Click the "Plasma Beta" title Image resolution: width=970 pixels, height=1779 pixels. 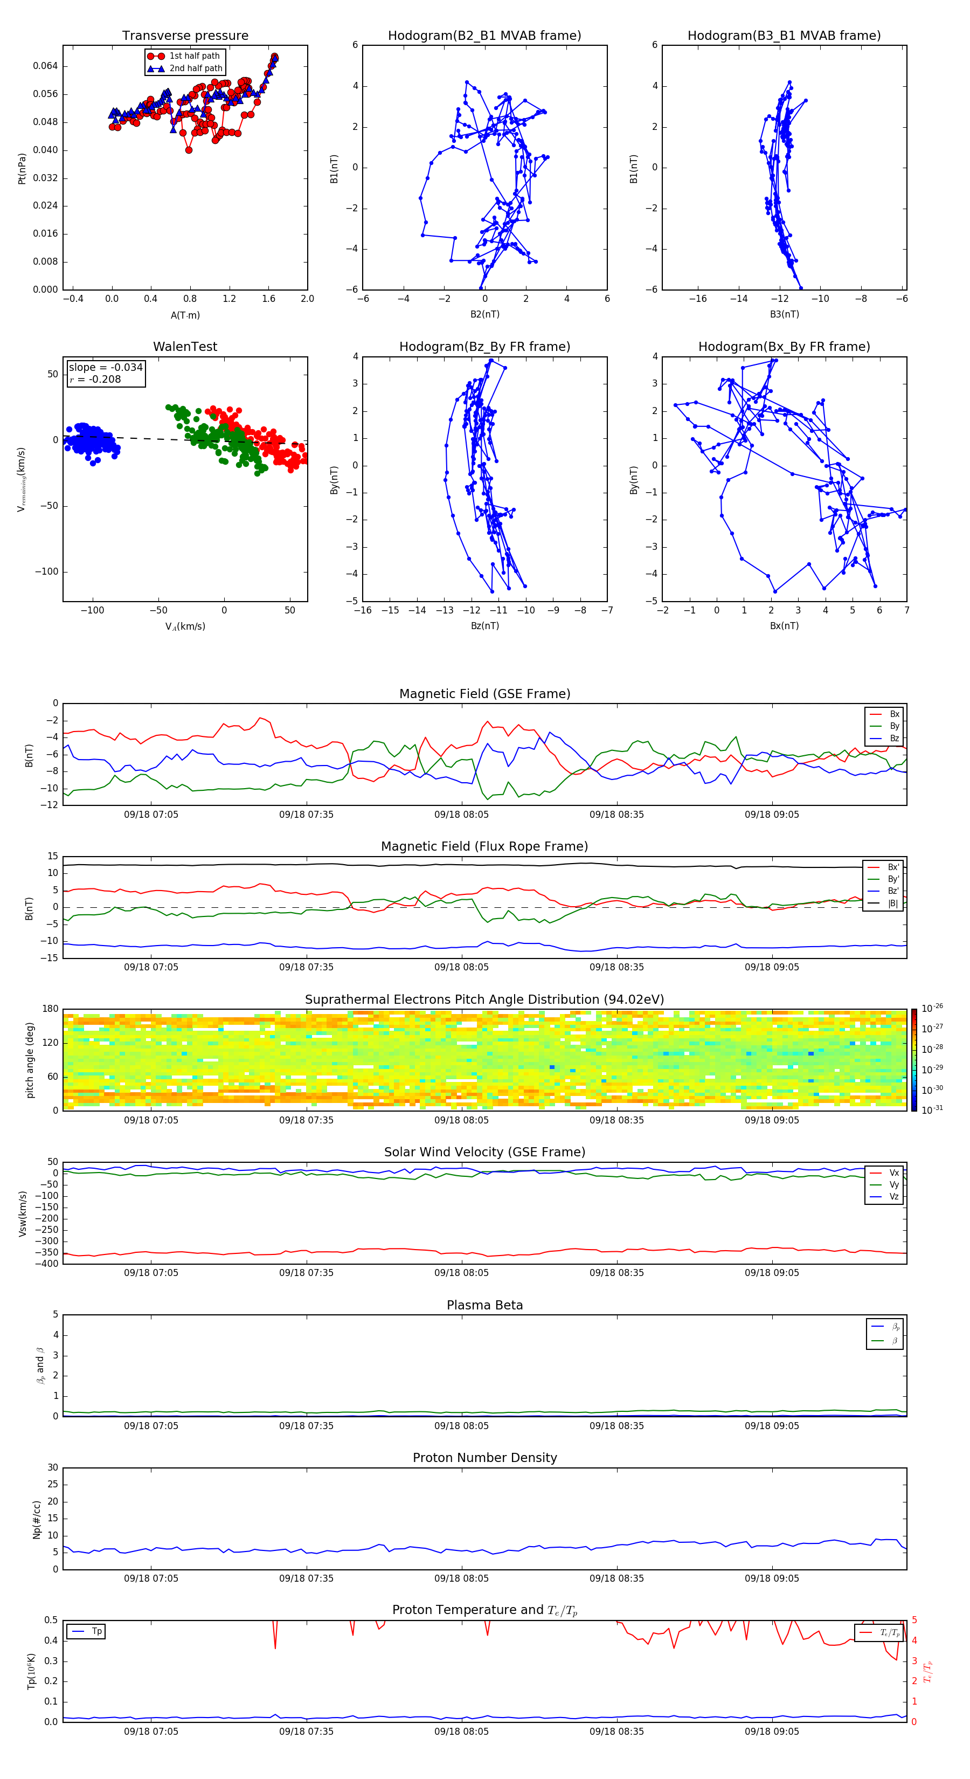pos(484,1305)
